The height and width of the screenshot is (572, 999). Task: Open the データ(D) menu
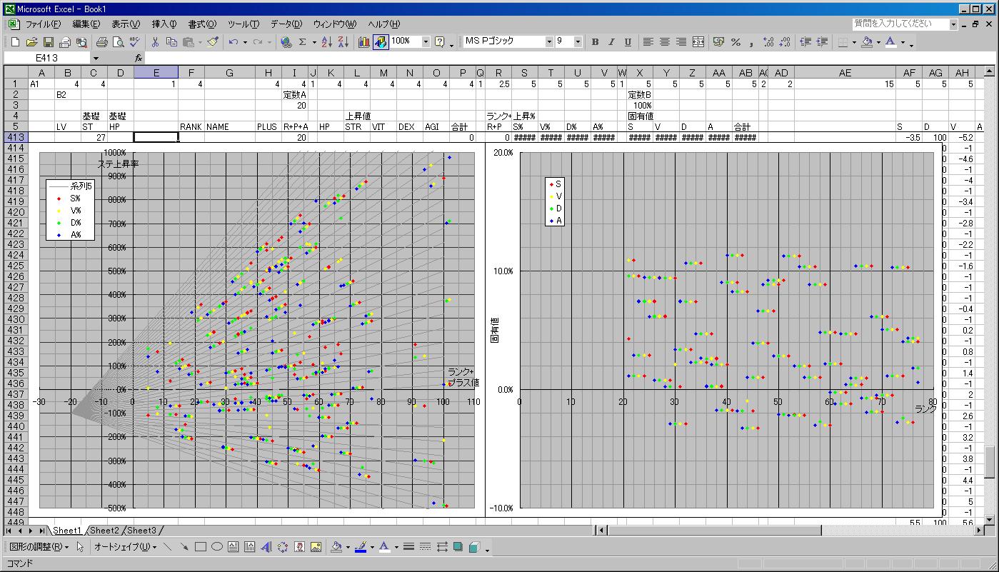coord(286,24)
